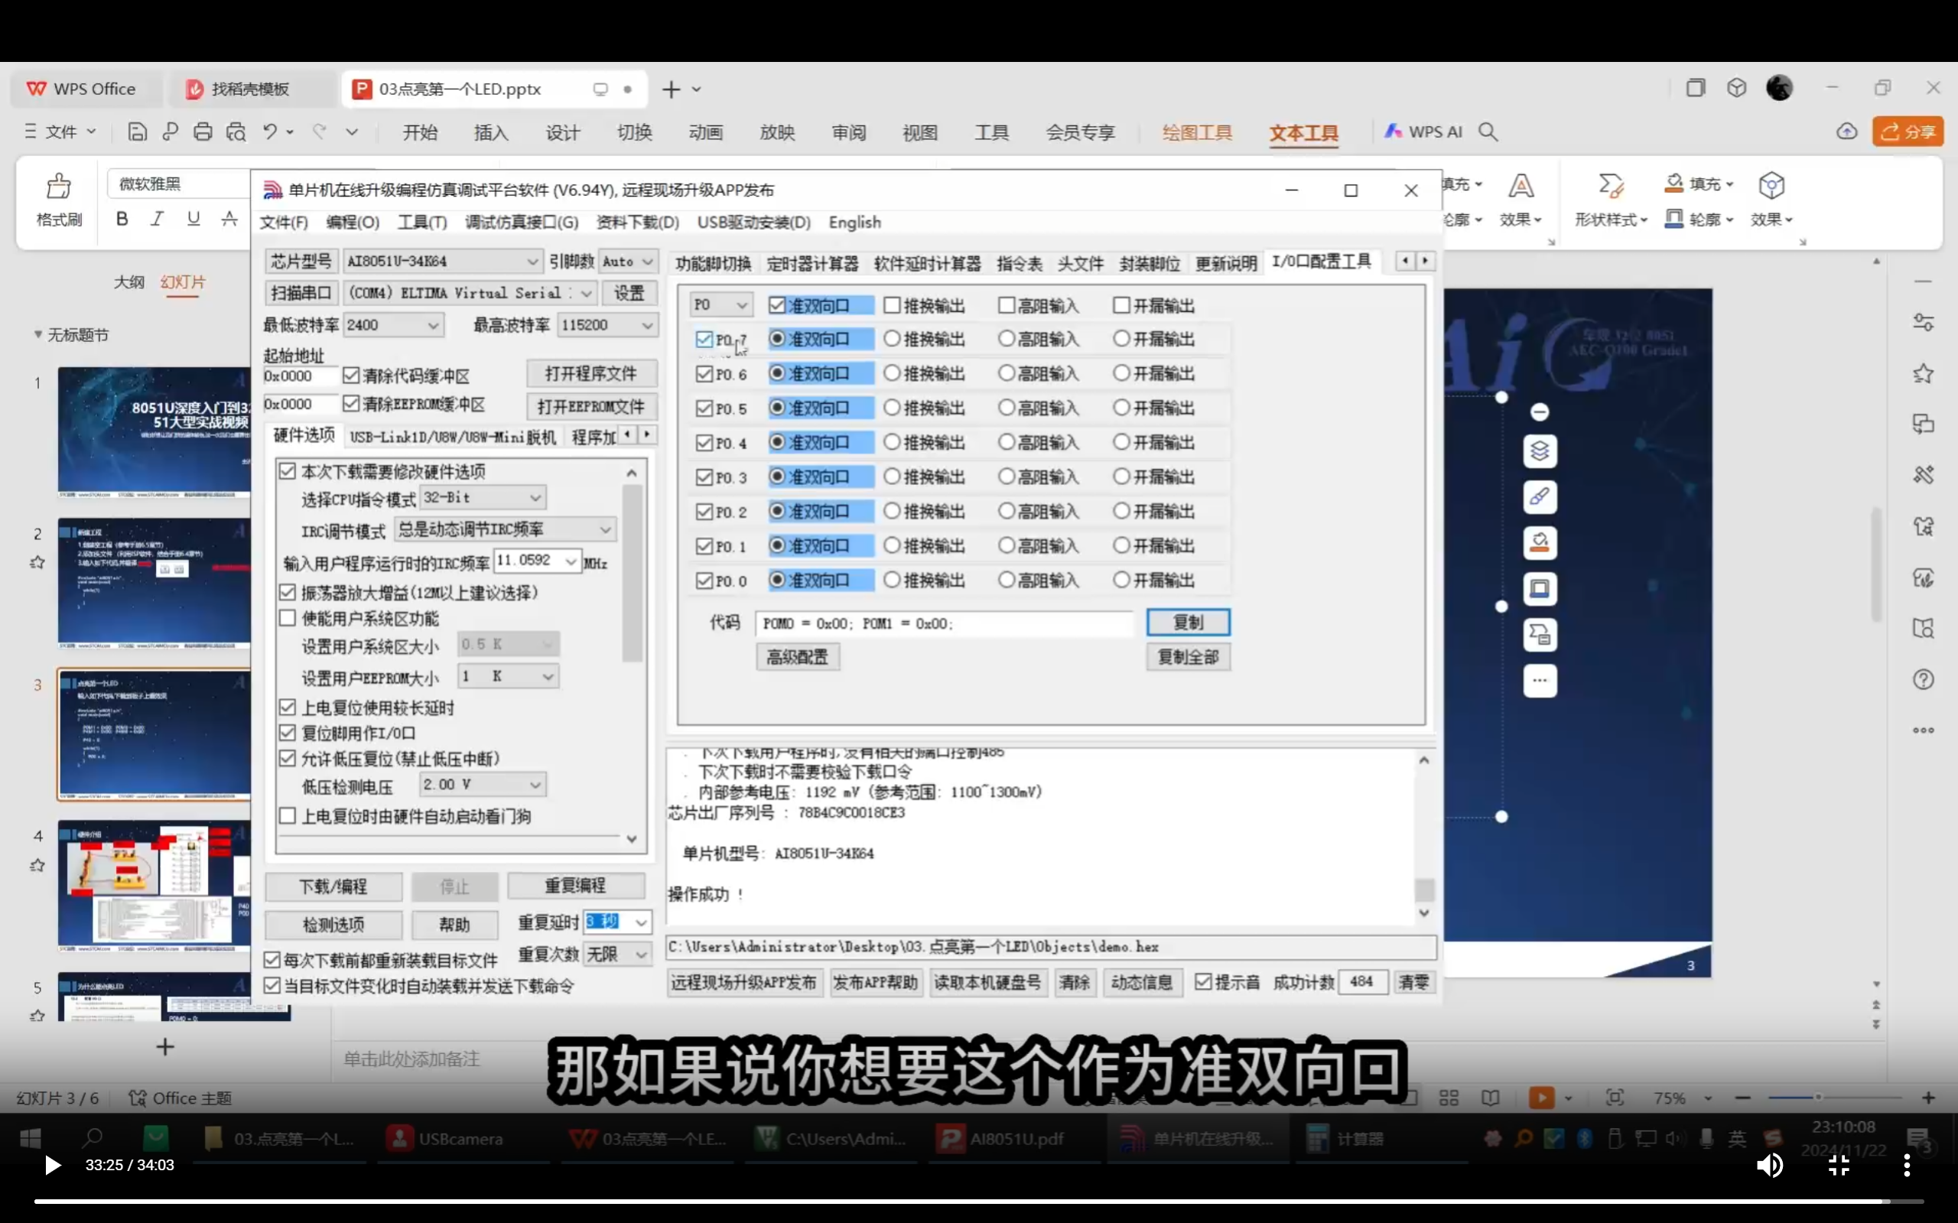Open the 编程(O) menu

point(353,223)
